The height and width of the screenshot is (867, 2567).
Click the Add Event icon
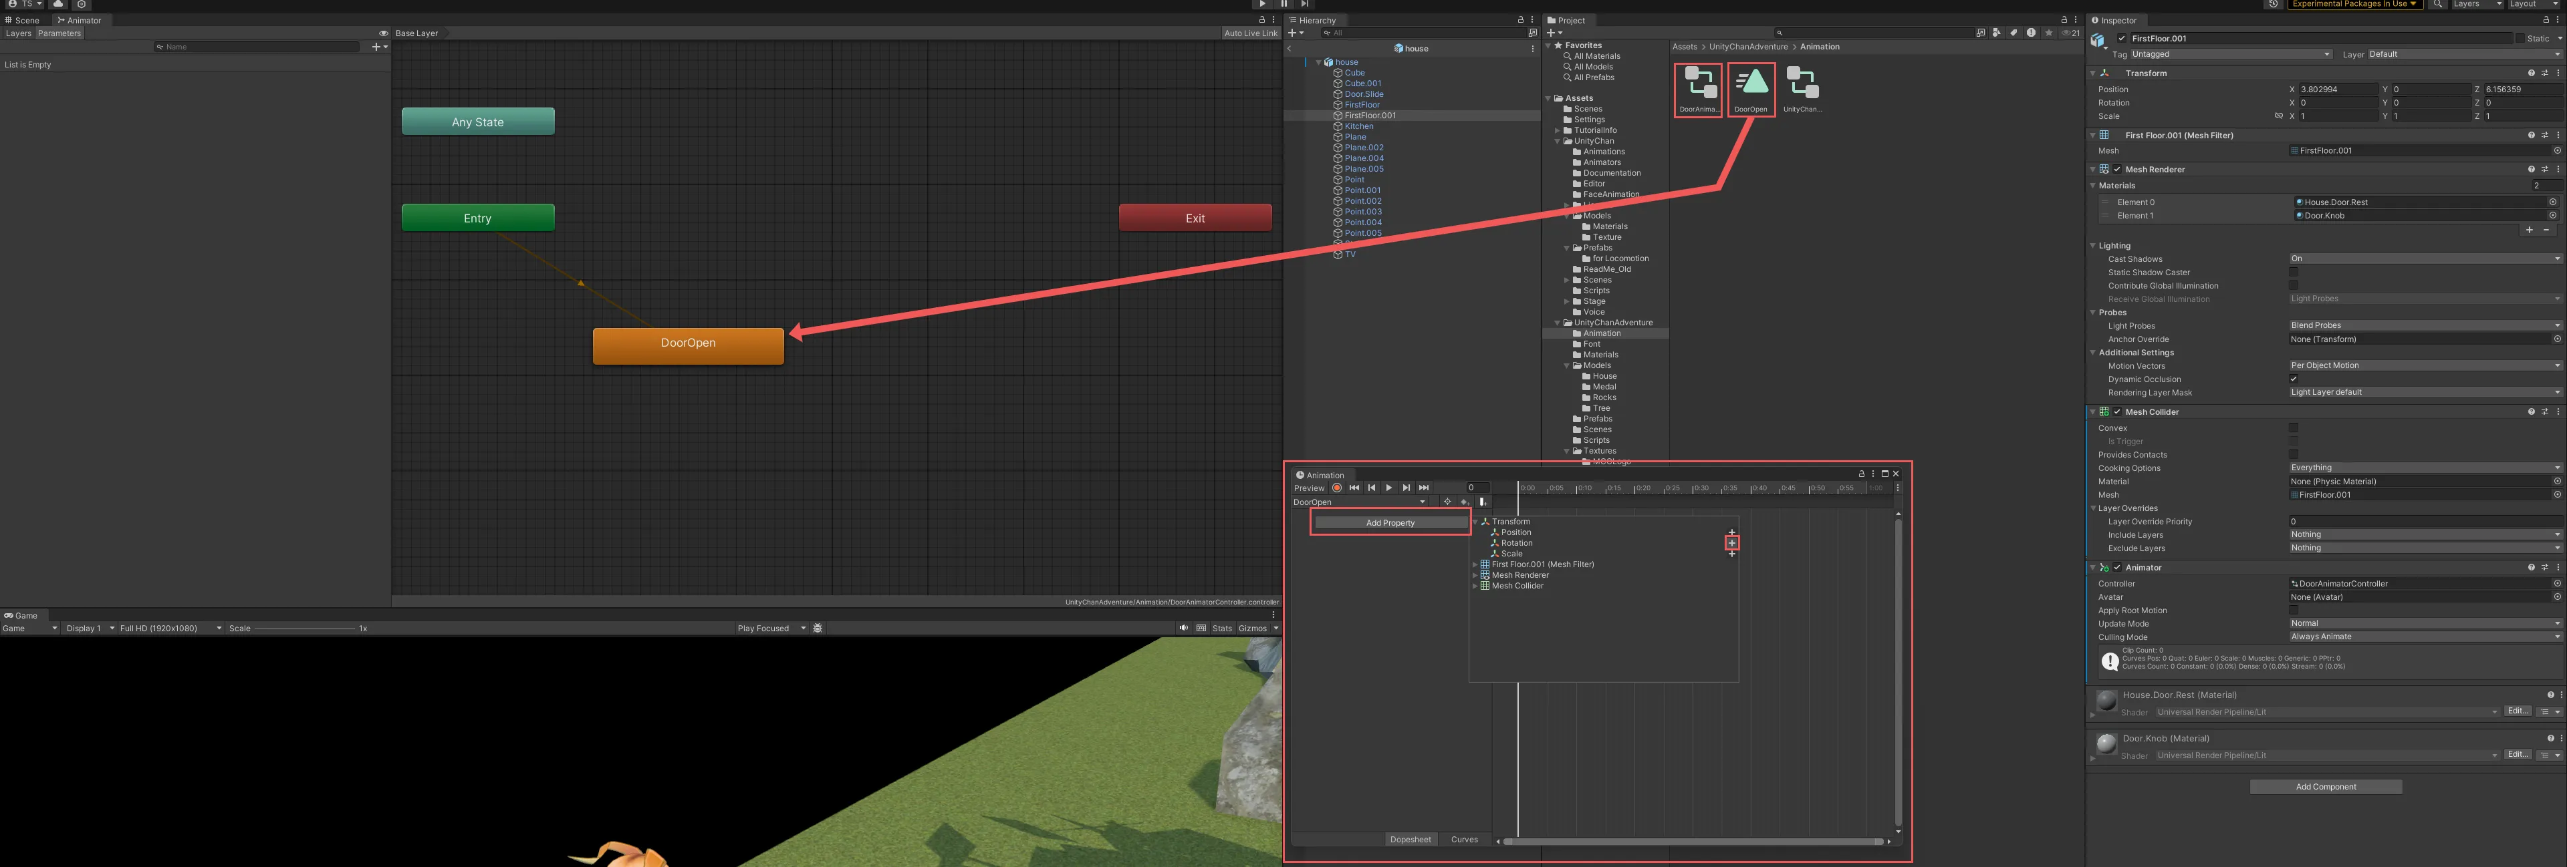pos(1482,502)
